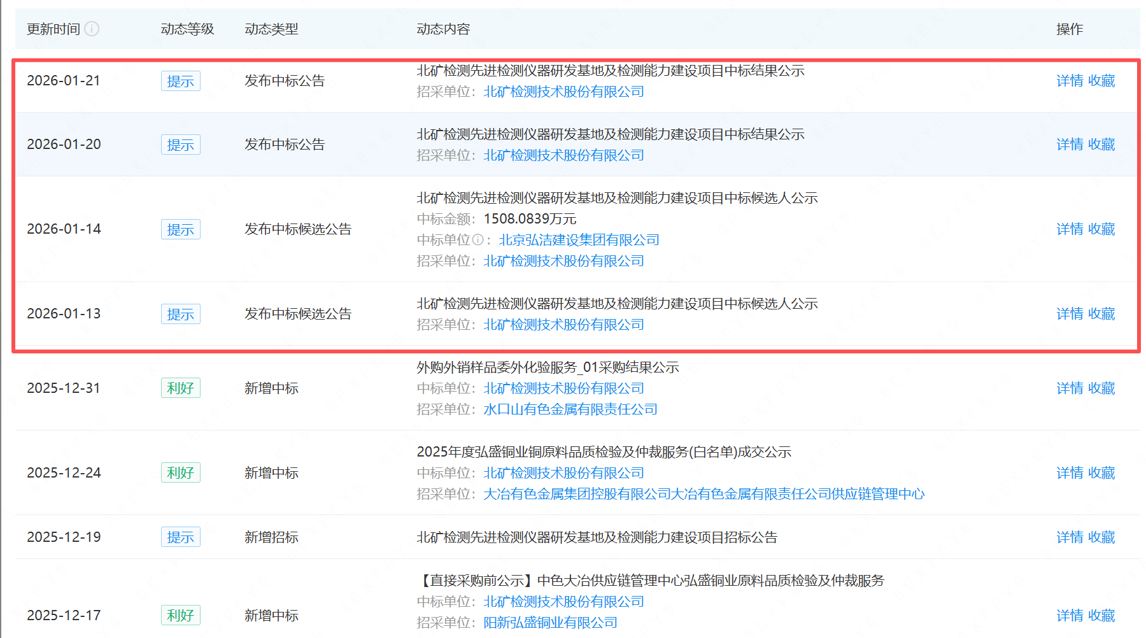
Task: Open 招采单位 北矿检测技术股份有限公司 link in 2026-01-14 row
Action: tap(563, 261)
